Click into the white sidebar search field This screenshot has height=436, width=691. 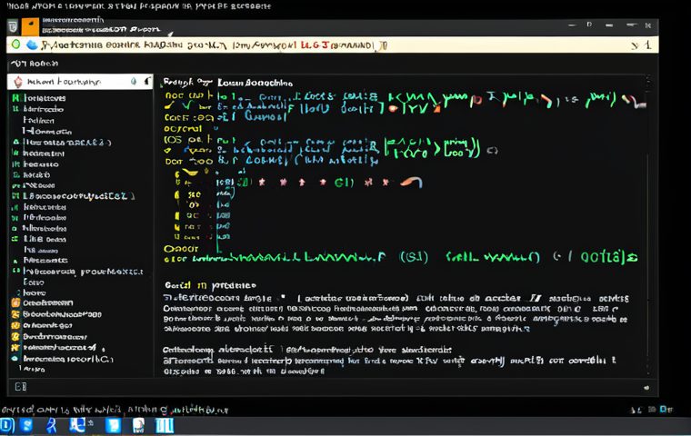pos(80,82)
